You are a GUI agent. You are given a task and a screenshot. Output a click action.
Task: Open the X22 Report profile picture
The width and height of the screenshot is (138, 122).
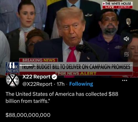point(12,80)
